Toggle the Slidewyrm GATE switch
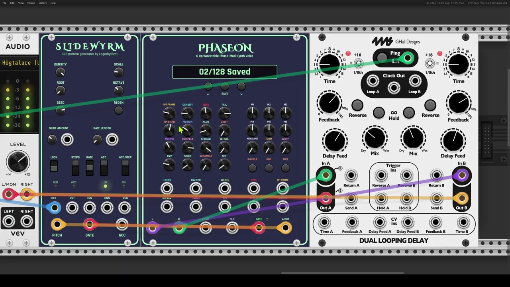Image resolution: width=510 pixels, height=287 pixels. click(x=90, y=168)
